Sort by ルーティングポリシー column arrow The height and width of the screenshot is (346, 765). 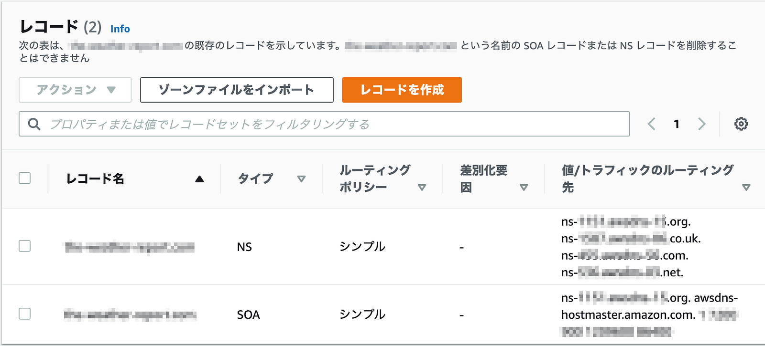click(x=422, y=188)
